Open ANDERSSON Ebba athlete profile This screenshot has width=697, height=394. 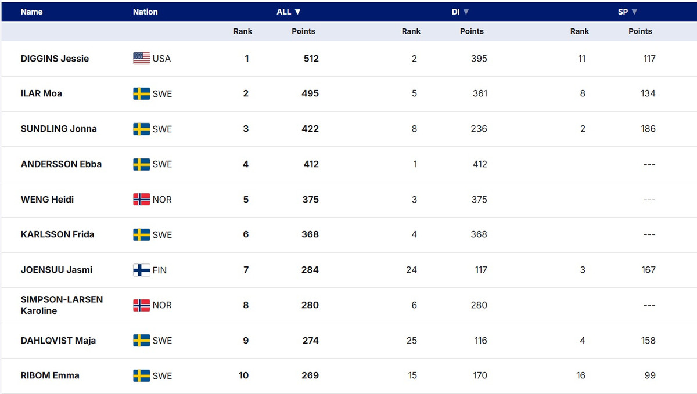(61, 164)
